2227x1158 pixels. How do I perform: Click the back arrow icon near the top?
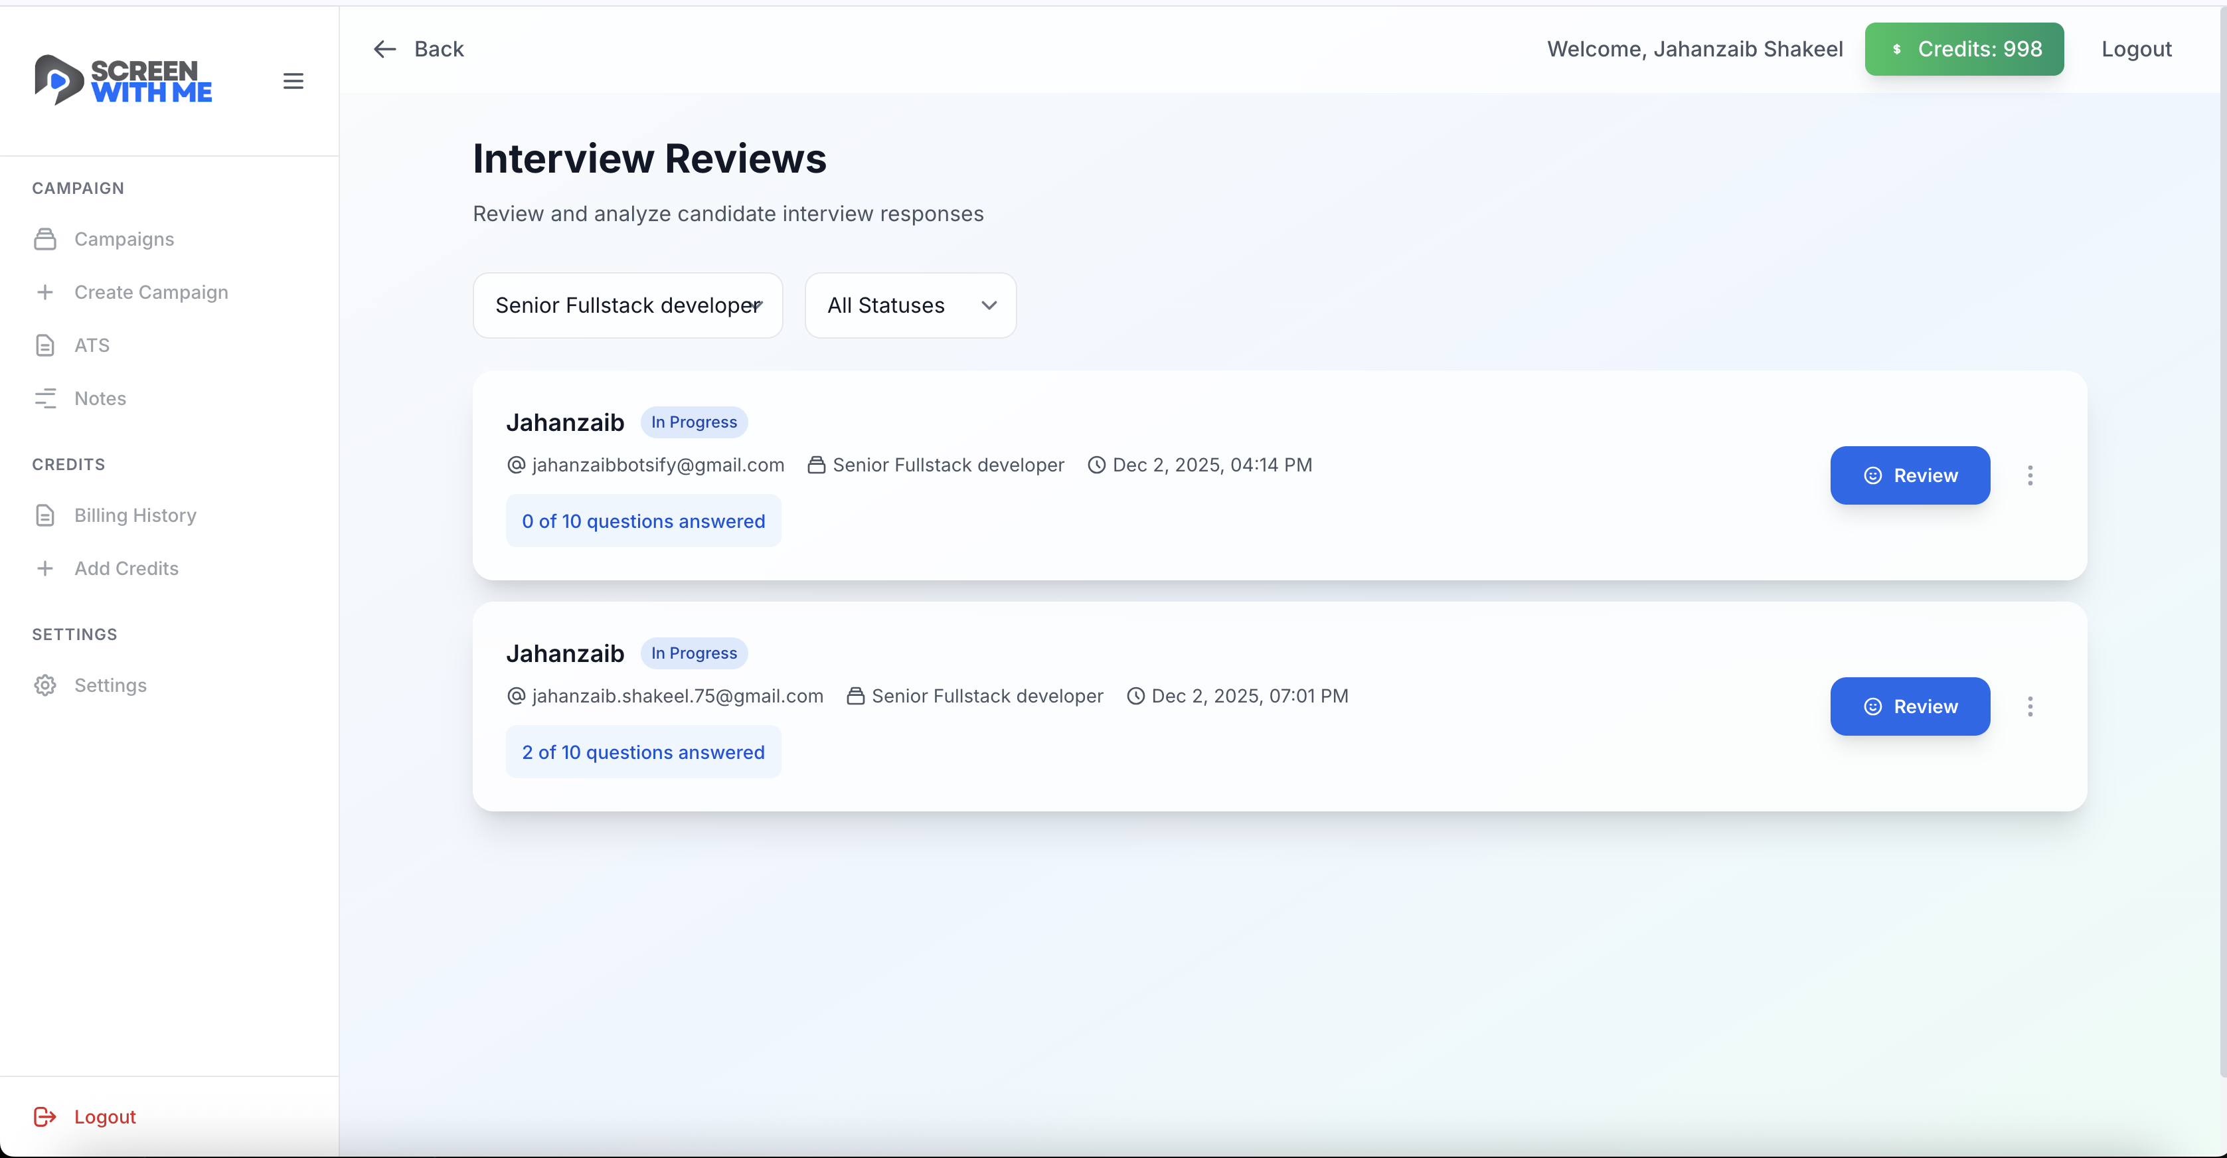click(x=384, y=48)
